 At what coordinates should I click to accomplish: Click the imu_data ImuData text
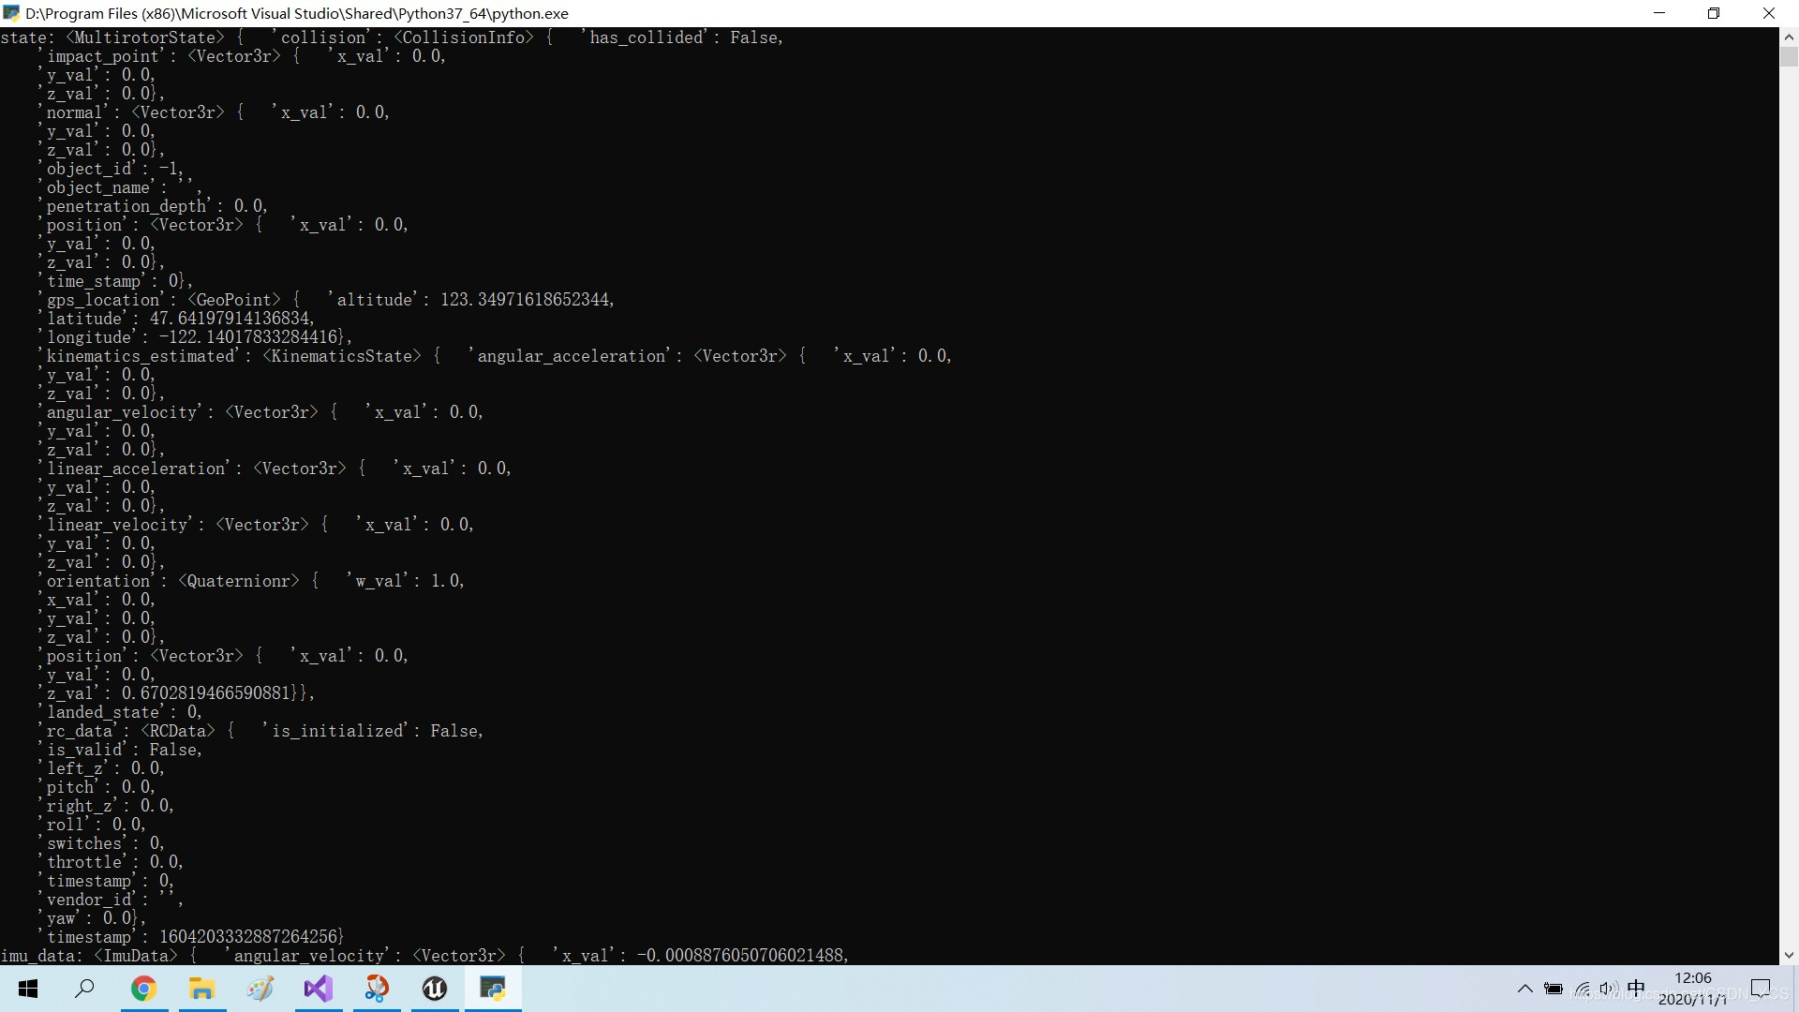89,956
